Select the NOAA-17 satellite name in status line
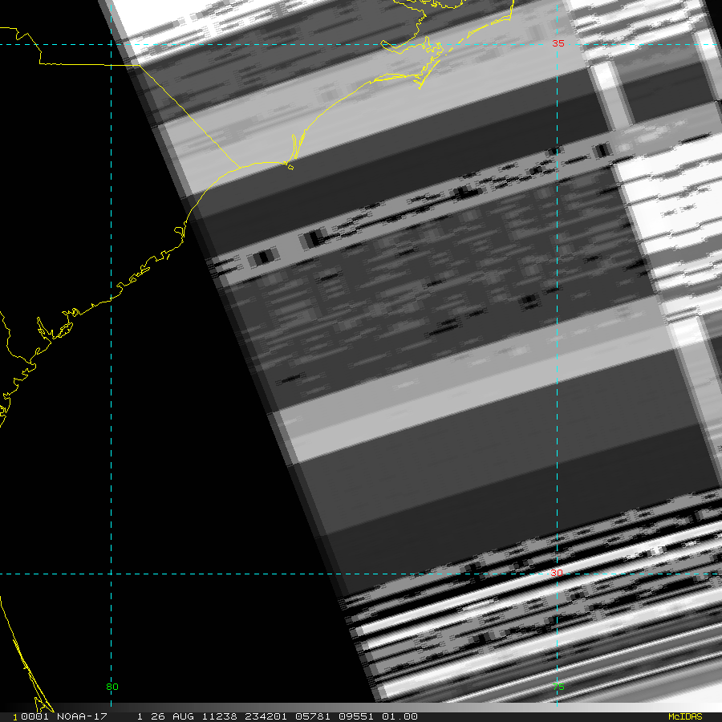The height and width of the screenshot is (722, 722). click(82, 716)
